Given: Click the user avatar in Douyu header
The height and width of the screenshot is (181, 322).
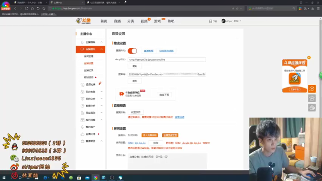Looking at the screenshot, I should [223, 21].
